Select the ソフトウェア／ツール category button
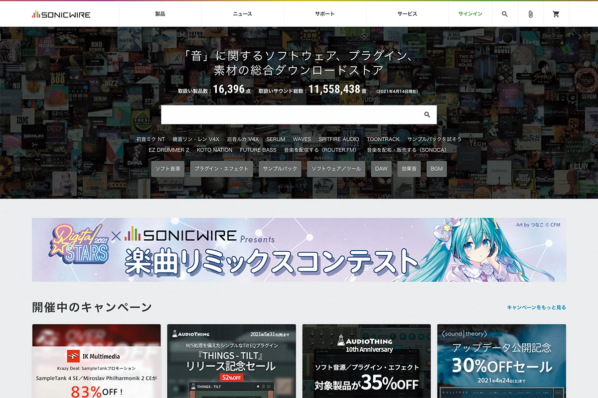The height and width of the screenshot is (398, 598). click(336, 169)
